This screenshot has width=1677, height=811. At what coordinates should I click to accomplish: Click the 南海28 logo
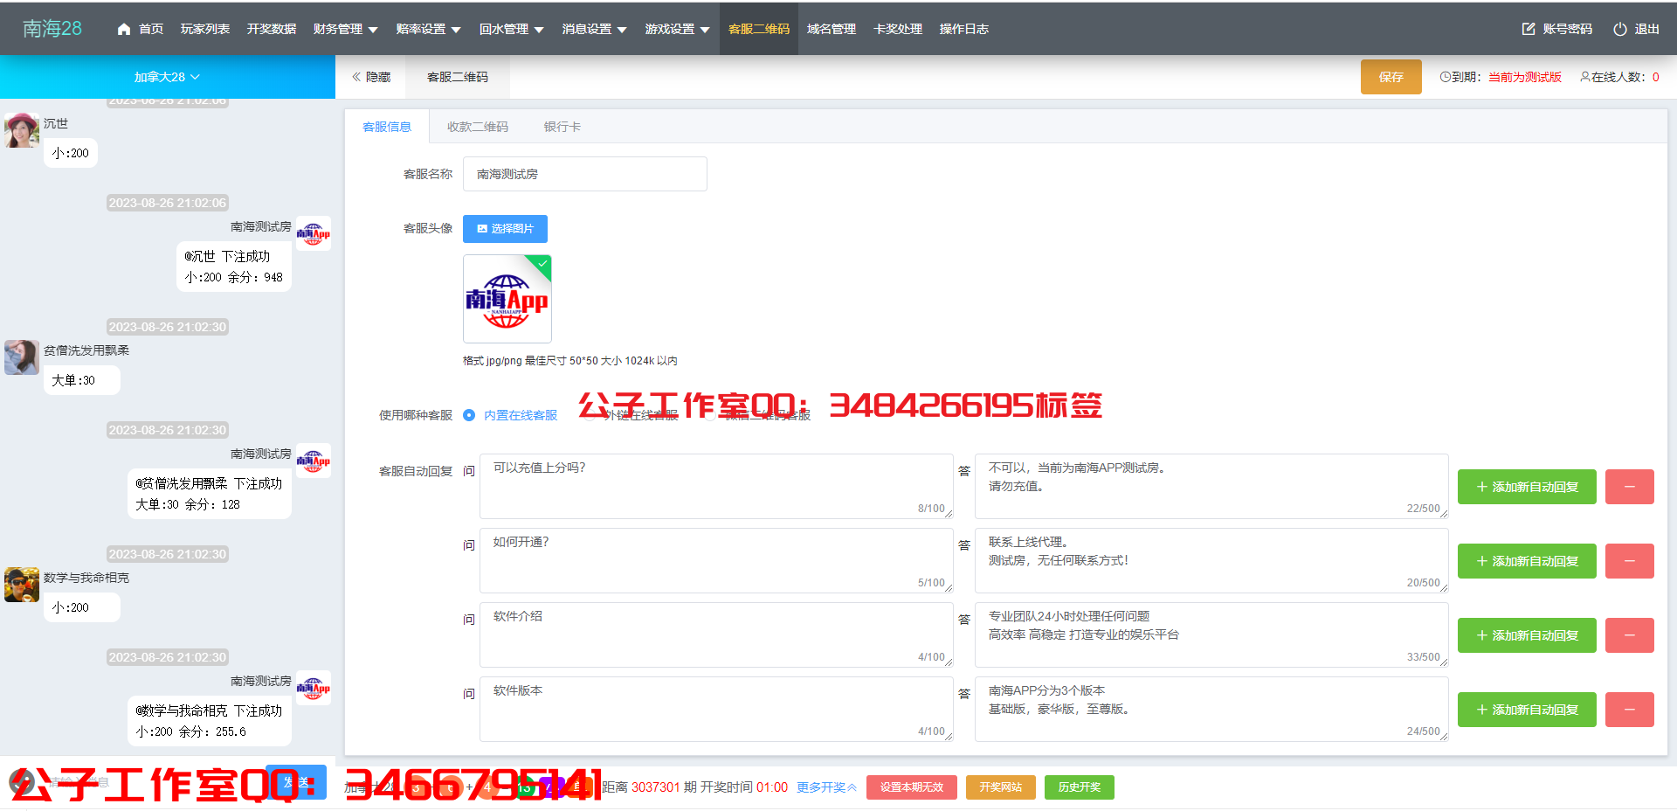click(52, 29)
